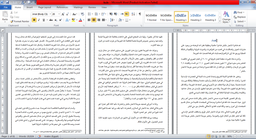This screenshot has height=139, width=256.
Task: Increase paragraph indent
Action: (115, 14)
